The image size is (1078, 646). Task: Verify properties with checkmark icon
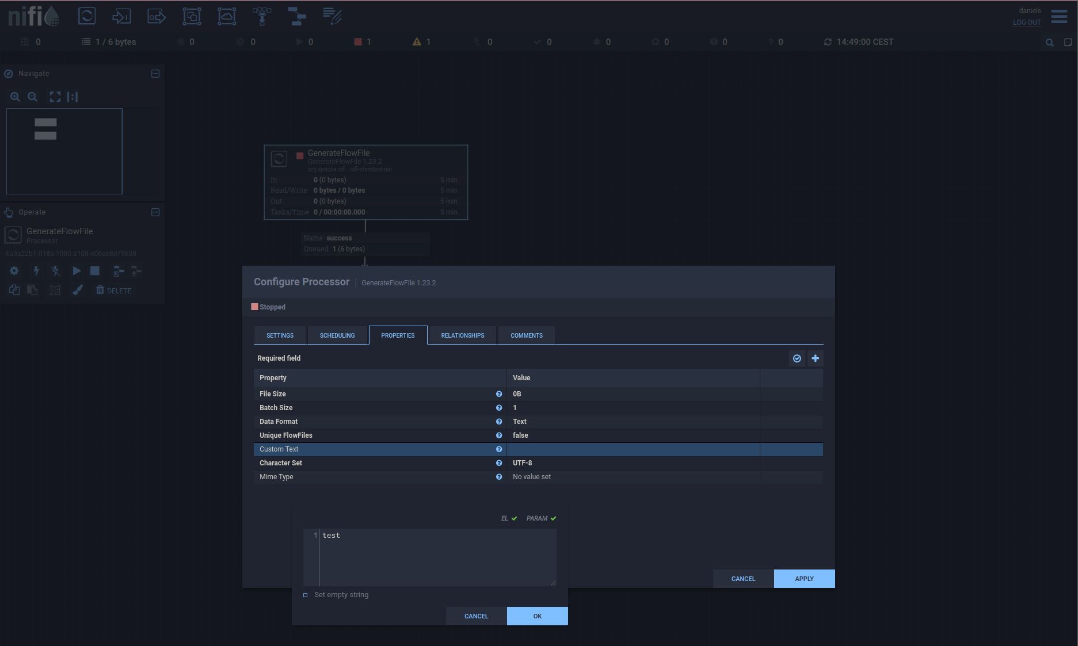pos(797,358)
